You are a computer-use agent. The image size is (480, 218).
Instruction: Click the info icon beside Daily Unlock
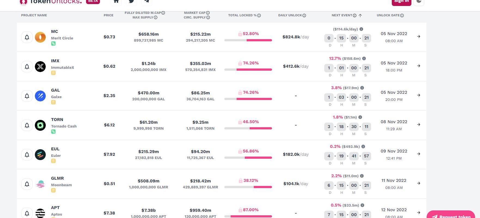(304, 15)
